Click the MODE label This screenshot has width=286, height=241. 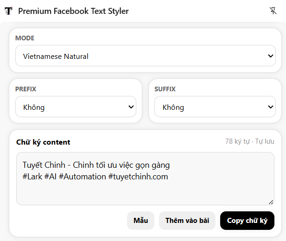25,38
